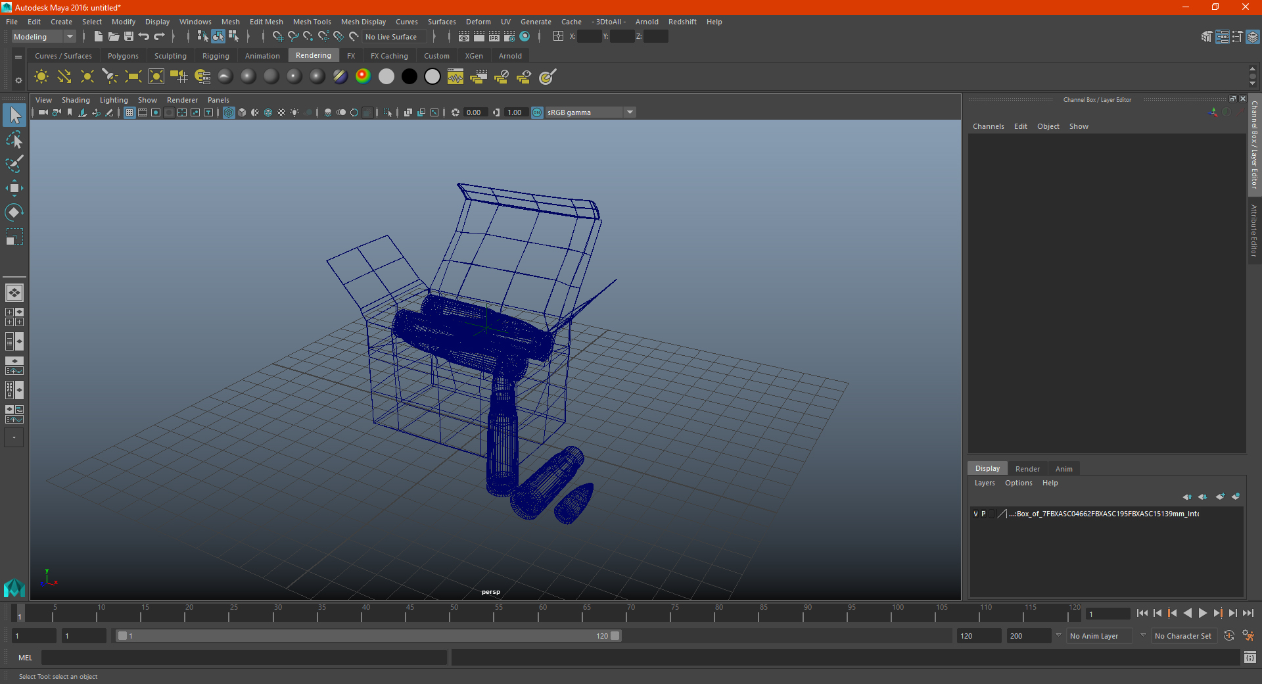1262x684 pixels.
Task: Click the Redo arrow icon
Action: click(159, 37)
